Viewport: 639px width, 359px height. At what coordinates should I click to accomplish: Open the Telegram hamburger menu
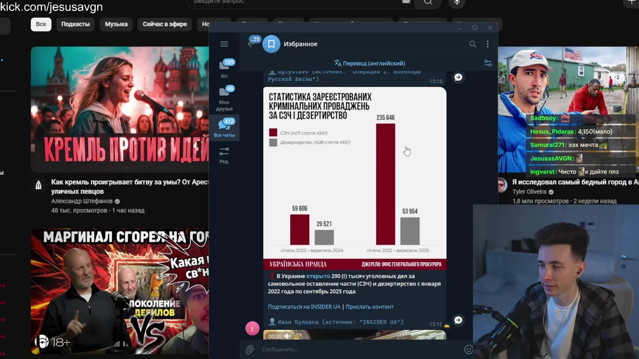coord(224,44)
